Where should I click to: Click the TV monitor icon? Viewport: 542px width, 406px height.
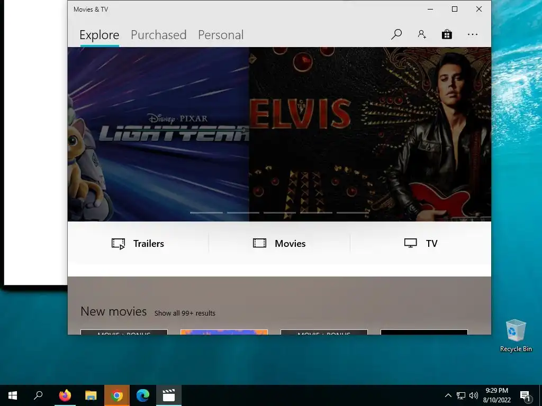pyautogui.click(x=411, y=243)
